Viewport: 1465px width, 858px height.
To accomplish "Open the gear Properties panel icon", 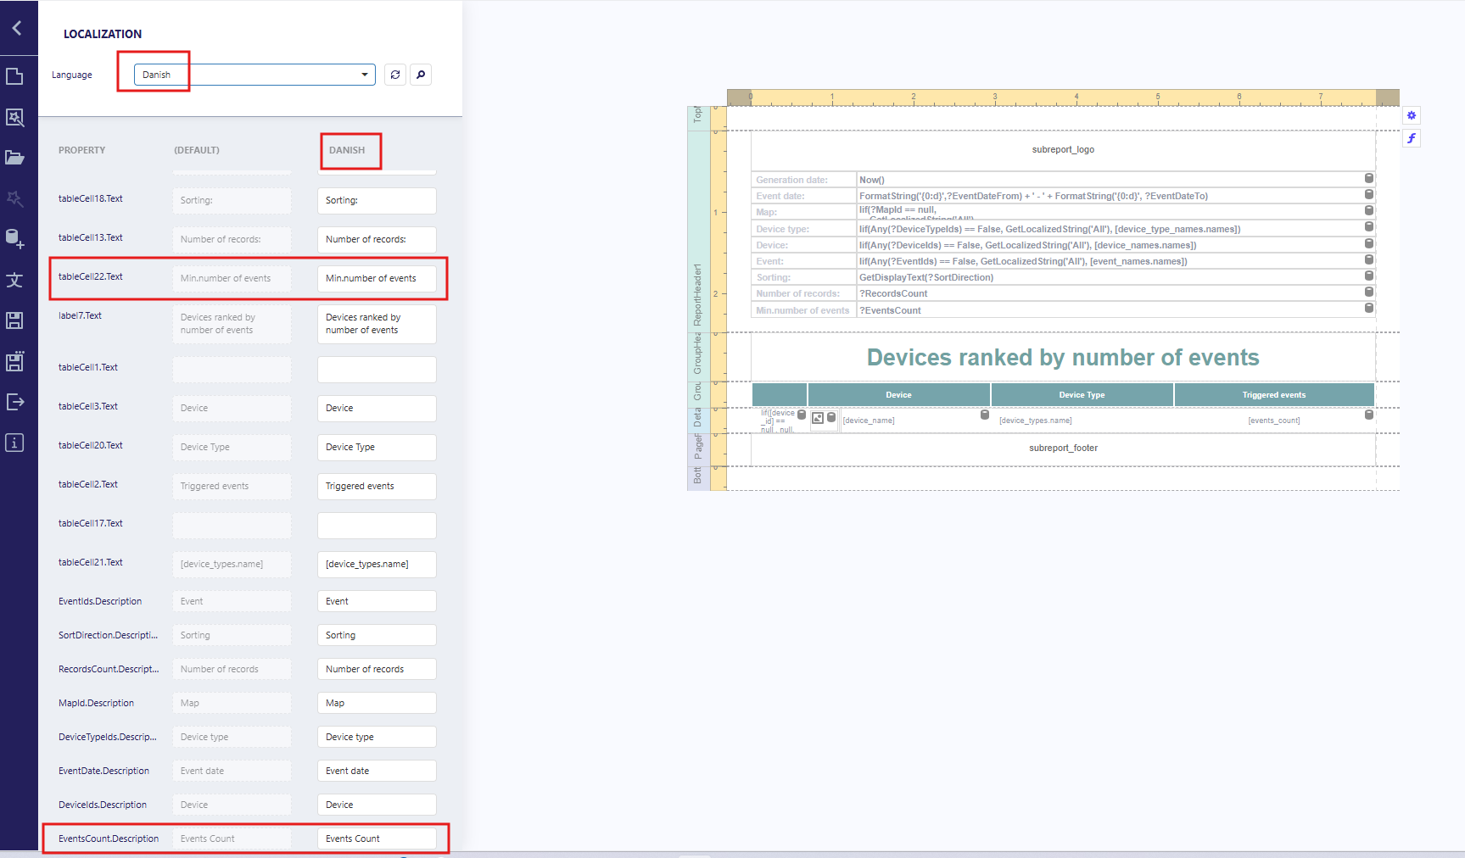I will pos(1412,115).
